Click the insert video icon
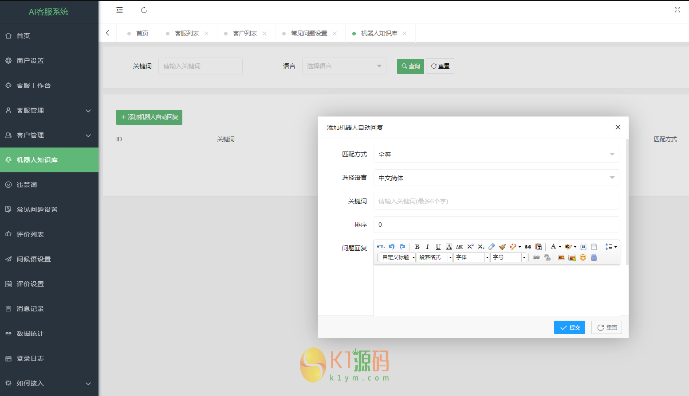Viewport: 689px width, 396px height. tap(594, 257)
